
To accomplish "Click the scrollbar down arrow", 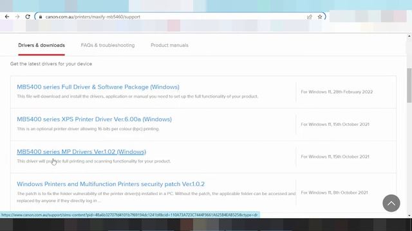I will [x=409, y=216].
